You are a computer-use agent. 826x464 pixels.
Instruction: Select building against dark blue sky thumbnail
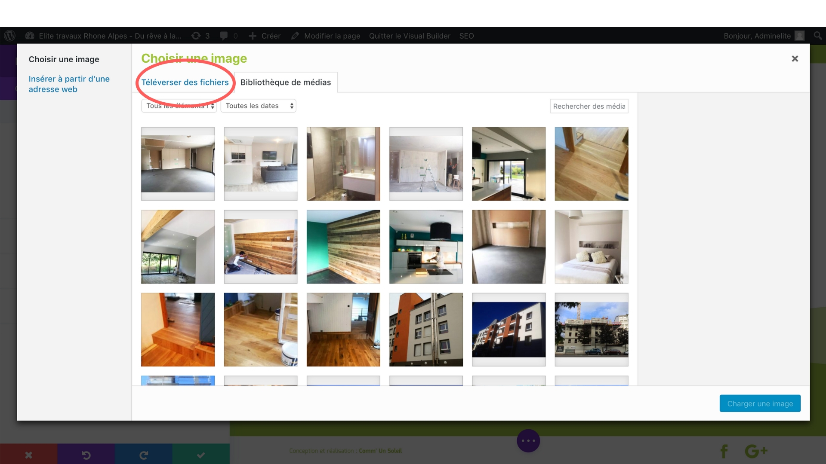tap(509, 330)
